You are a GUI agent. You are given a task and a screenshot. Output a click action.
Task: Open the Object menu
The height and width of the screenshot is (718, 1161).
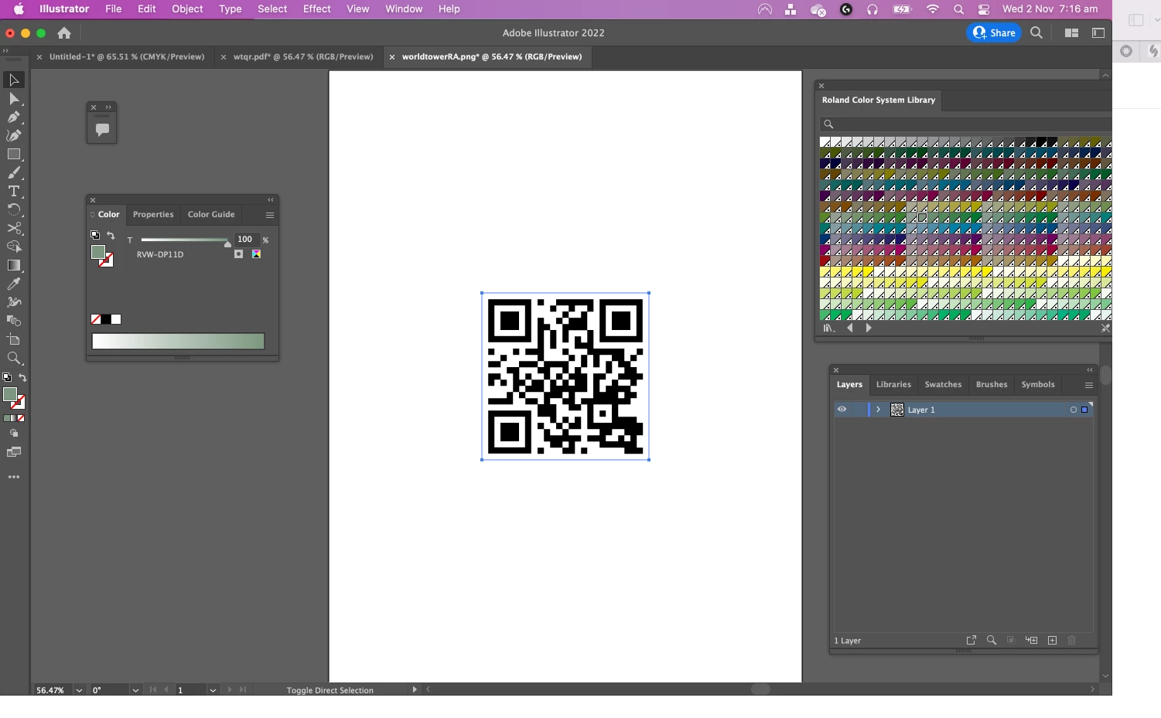(x=187, y=9)
